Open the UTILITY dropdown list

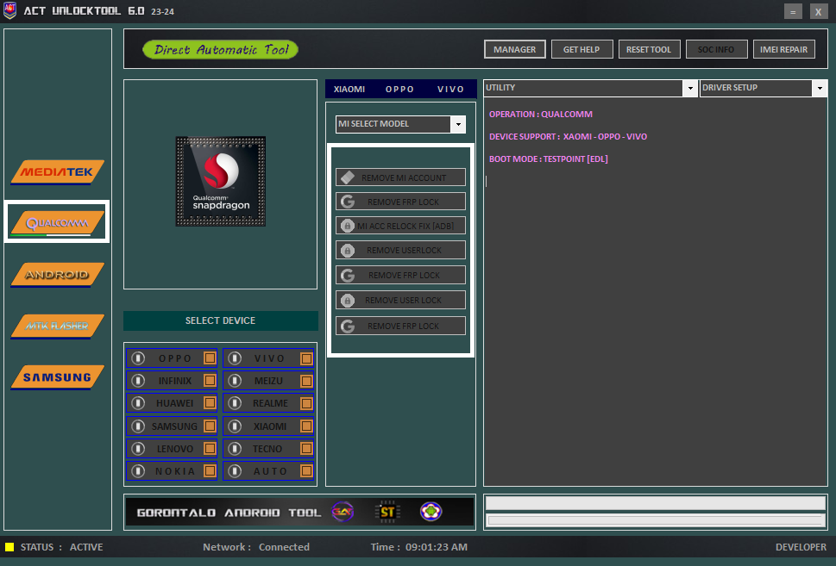pyautogui.click(x=590, y=88)
